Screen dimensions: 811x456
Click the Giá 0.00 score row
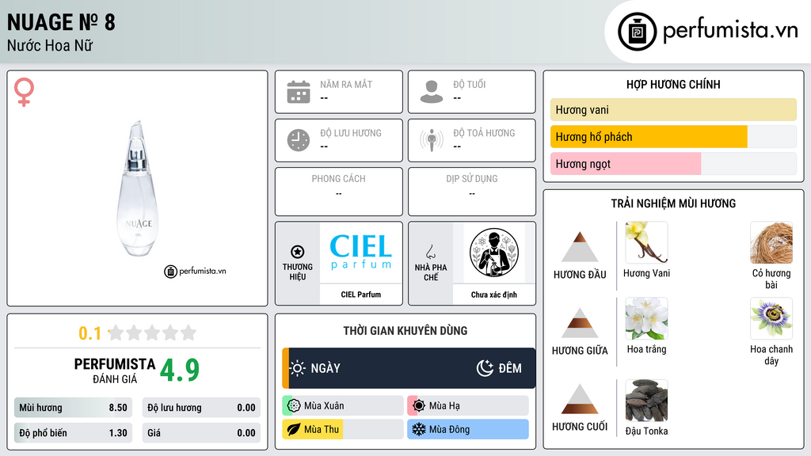click(x=201, y=433)
